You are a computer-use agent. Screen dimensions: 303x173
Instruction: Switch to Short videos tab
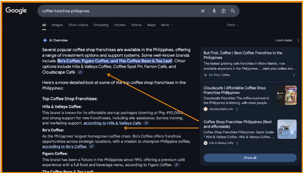tap(78, 25)
